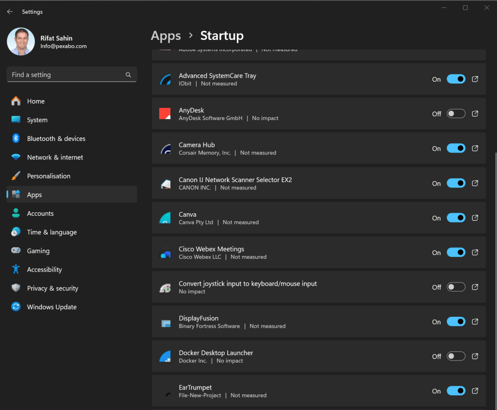This screenshot has width=497, height=410.
Task: Disable DisplayFusion startup toggle
Action: click(x=456, y=322)
